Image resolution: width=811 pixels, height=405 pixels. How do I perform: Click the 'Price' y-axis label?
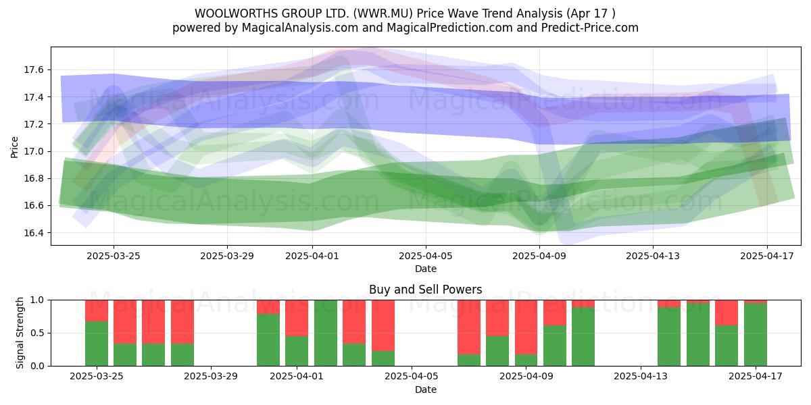15,146
